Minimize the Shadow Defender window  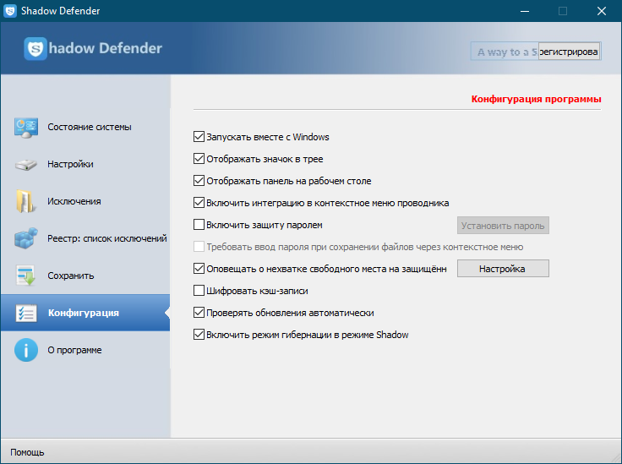525,11
